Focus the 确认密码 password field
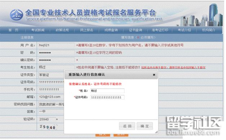This screenshot has height=140, width=226. 56,60
